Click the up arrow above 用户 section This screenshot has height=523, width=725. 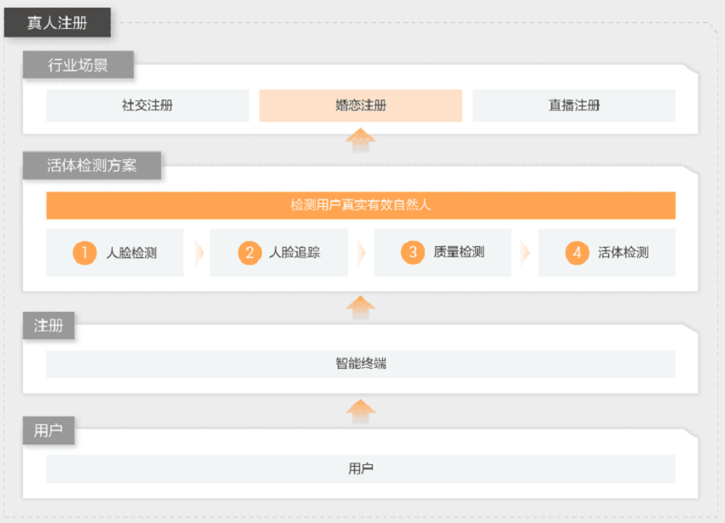(361, 411)
